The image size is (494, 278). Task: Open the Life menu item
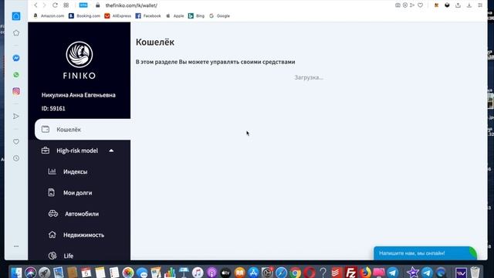point(69,256)
